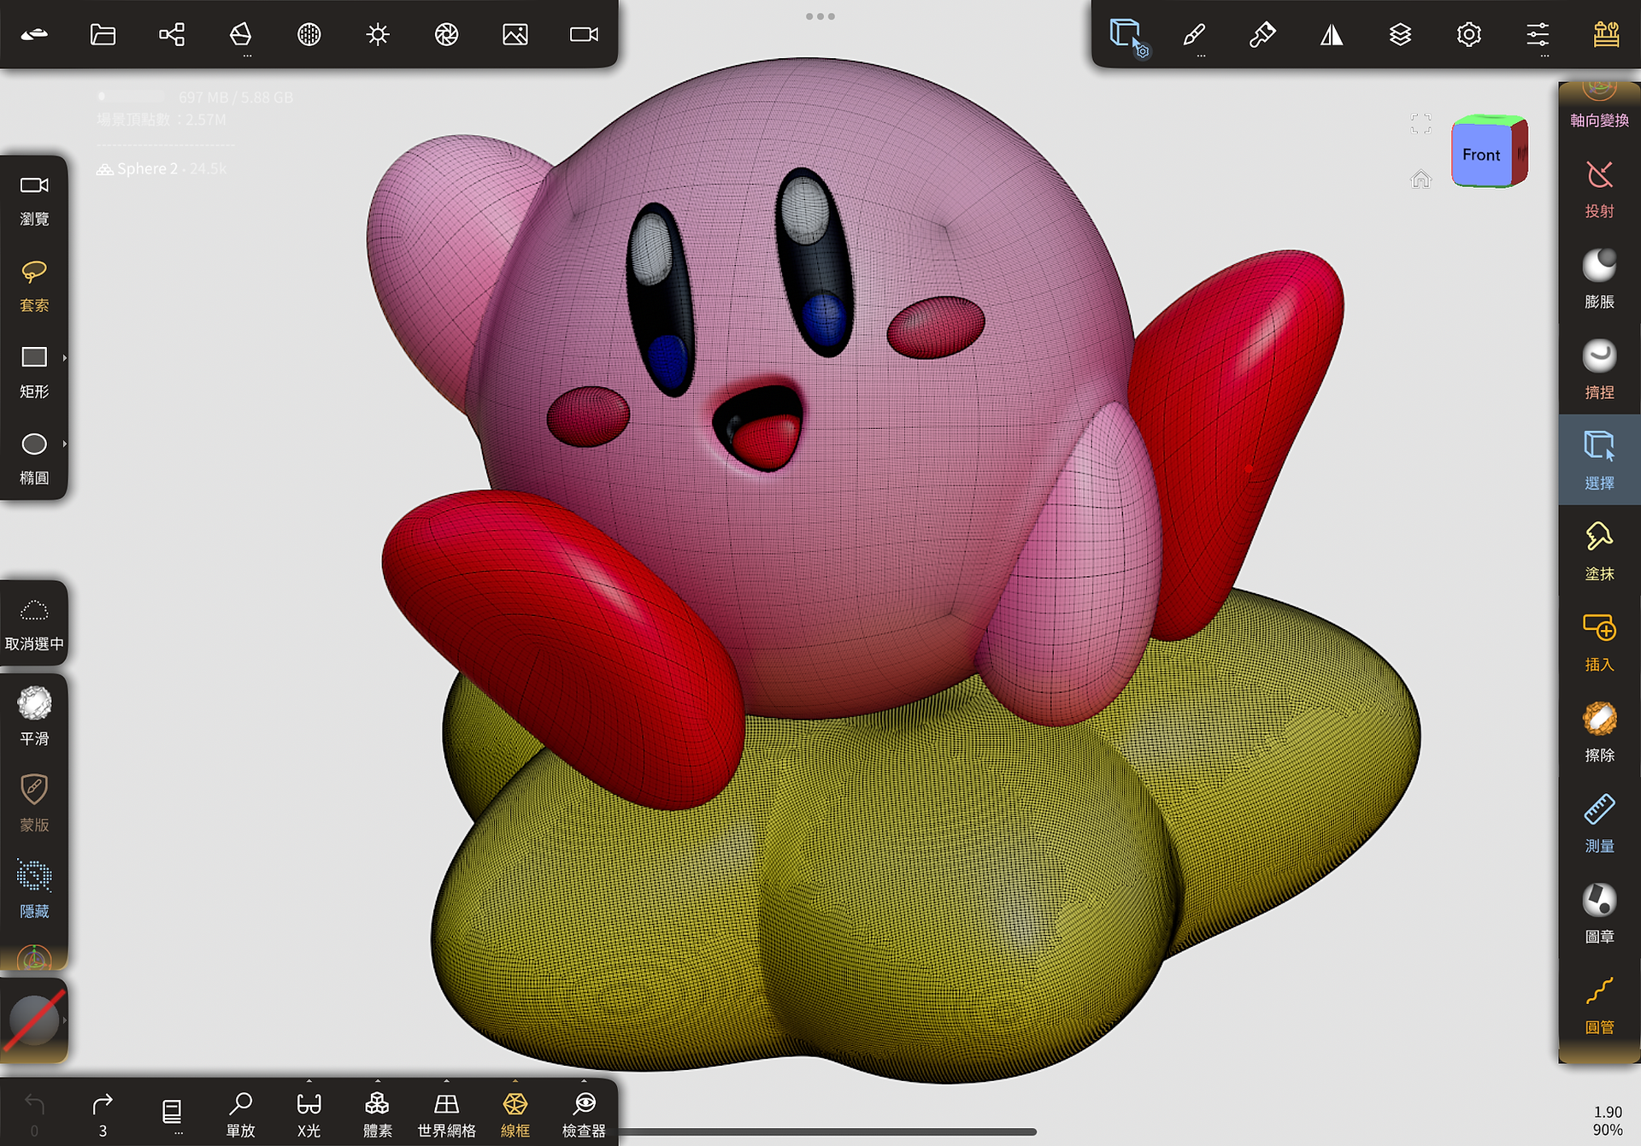Open the layers panel menu
Screen dimensions: 1641x1146
[x=1400, y=34]
